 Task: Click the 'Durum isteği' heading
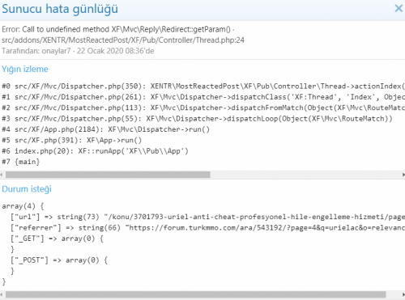coord(27,189)
